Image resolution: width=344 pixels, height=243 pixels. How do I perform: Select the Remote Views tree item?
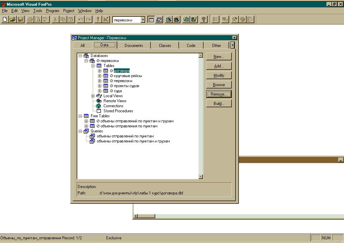115,101
